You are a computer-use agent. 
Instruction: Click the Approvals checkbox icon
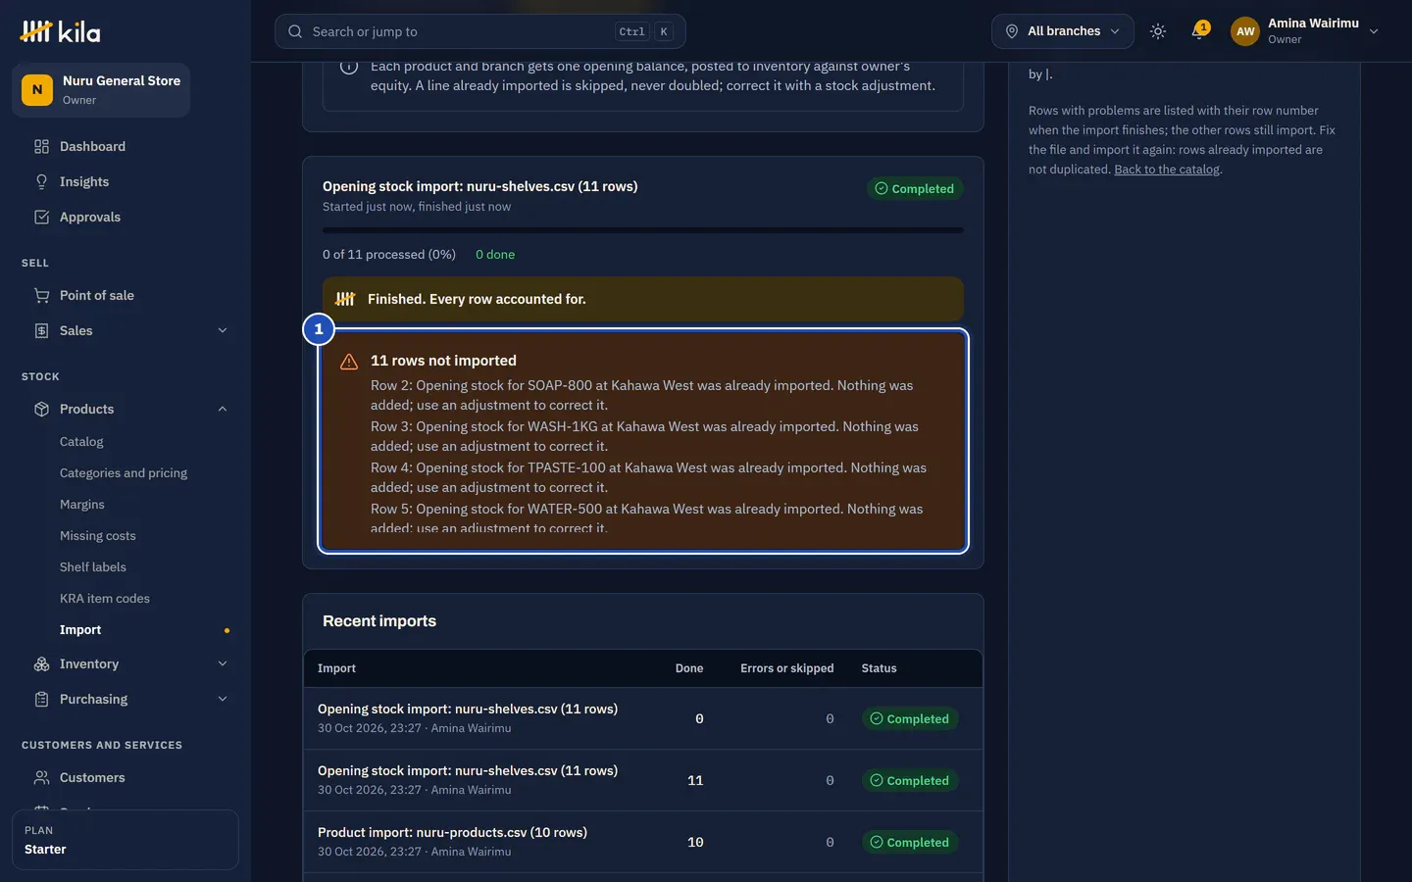coord(41,217)
